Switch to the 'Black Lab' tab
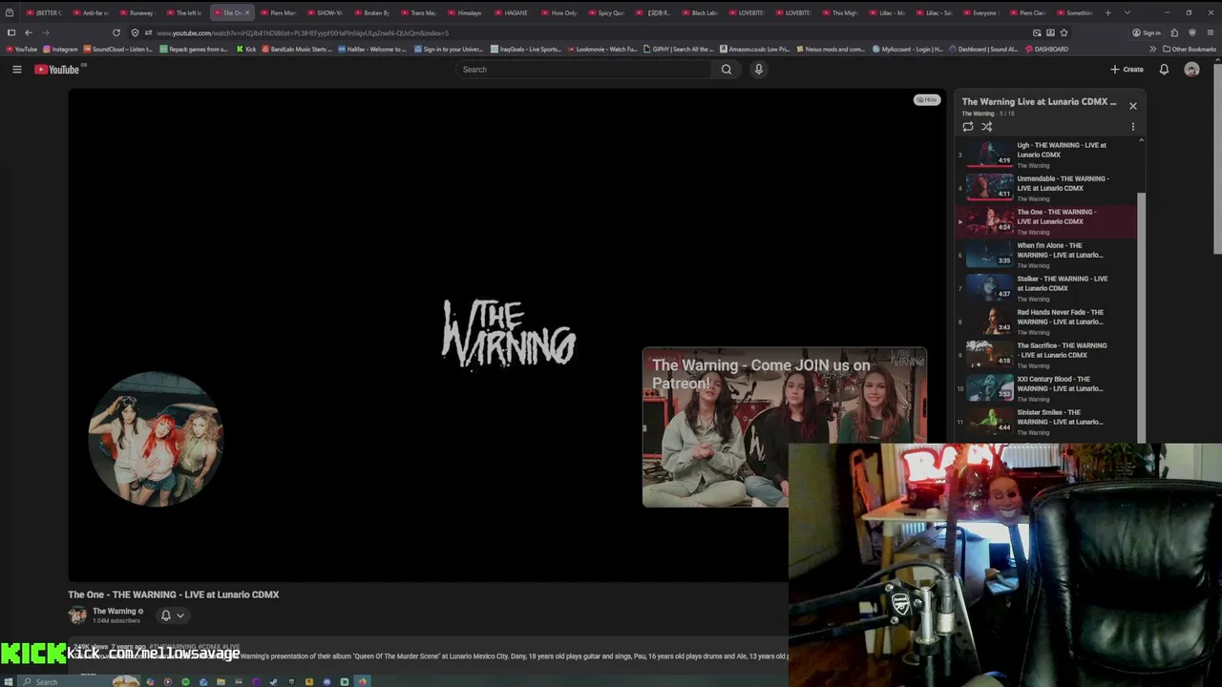 click(700, 12)
